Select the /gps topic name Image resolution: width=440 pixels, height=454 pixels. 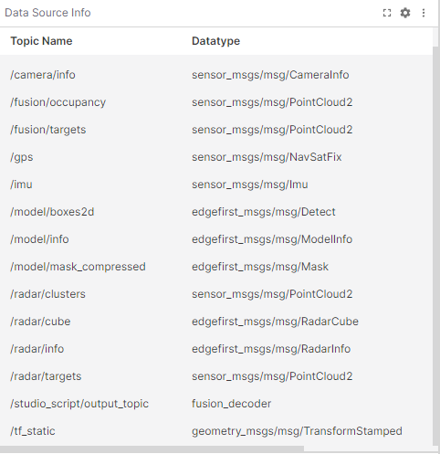pos(22,157)
